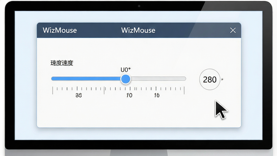
Task: Click the filled blue slider track
Action: 86,79
